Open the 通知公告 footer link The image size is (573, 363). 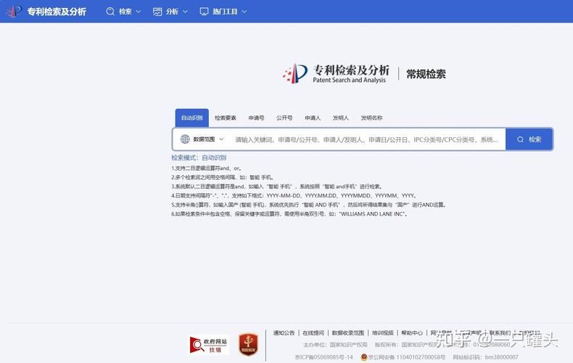click(x=284, y=333)
